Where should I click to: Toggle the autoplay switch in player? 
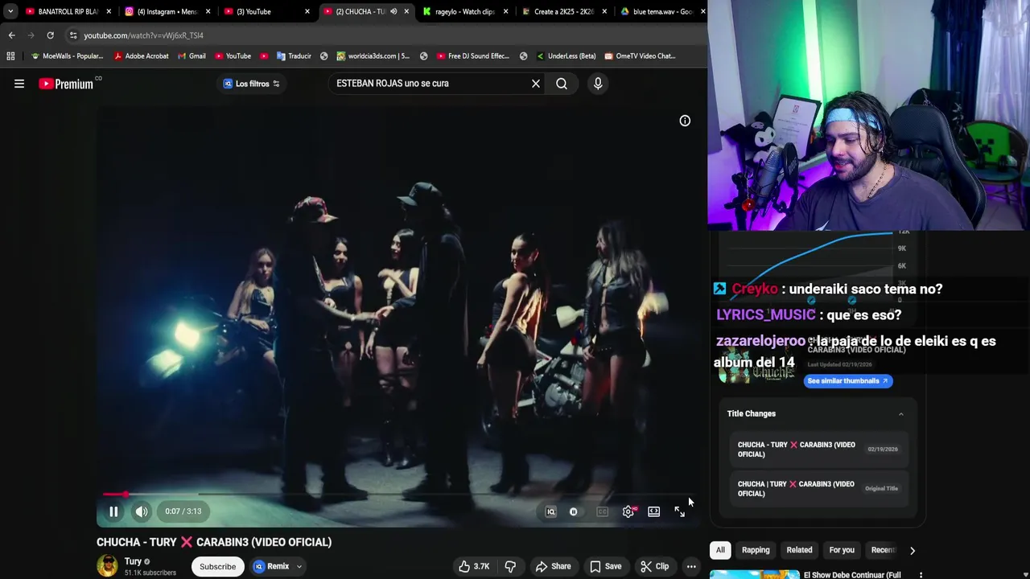(x=574, y=511)
